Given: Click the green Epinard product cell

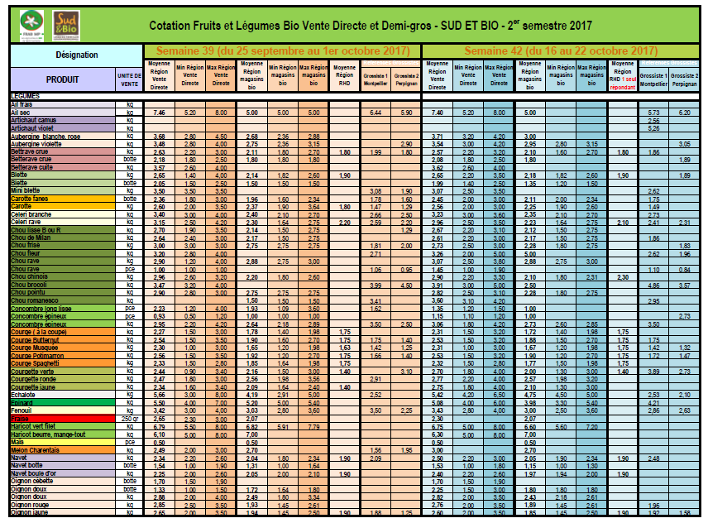Looking at the screenshot, I should pos(63,402).
